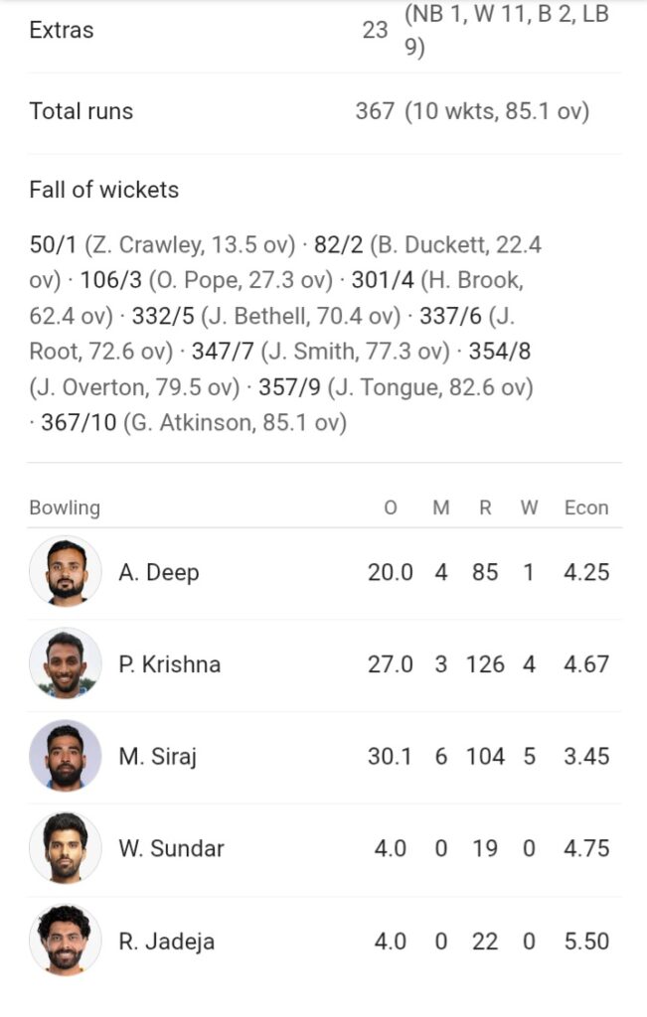Open R. Jadeja's player photo
647x1017 pixels.
pyautogui.click(x=65, y=941)
